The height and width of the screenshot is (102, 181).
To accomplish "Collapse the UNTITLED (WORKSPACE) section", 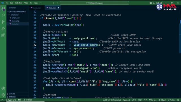I will point(18,12).
